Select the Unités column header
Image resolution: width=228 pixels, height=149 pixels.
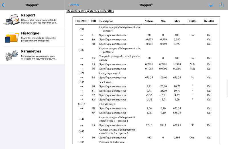(192, 21)
